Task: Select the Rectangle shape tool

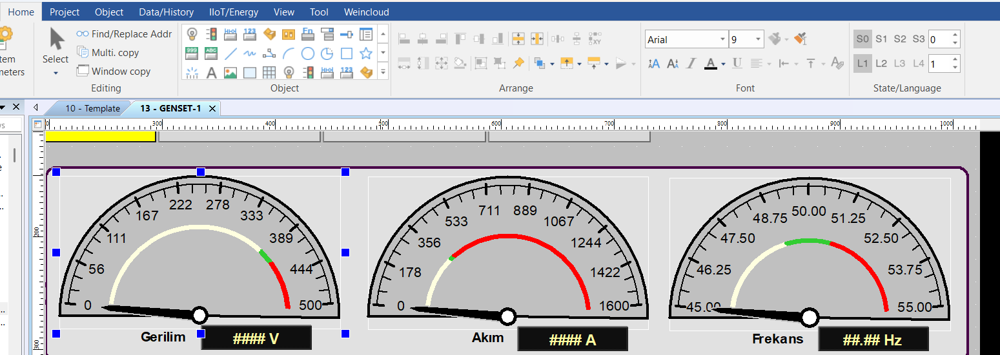Action: [x=347, y=53]
